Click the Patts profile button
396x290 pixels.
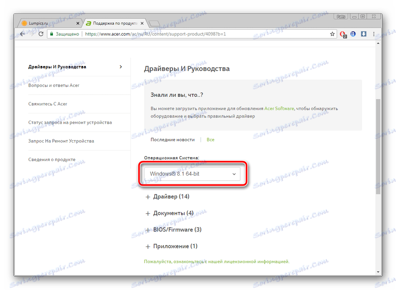pos(341,16)
